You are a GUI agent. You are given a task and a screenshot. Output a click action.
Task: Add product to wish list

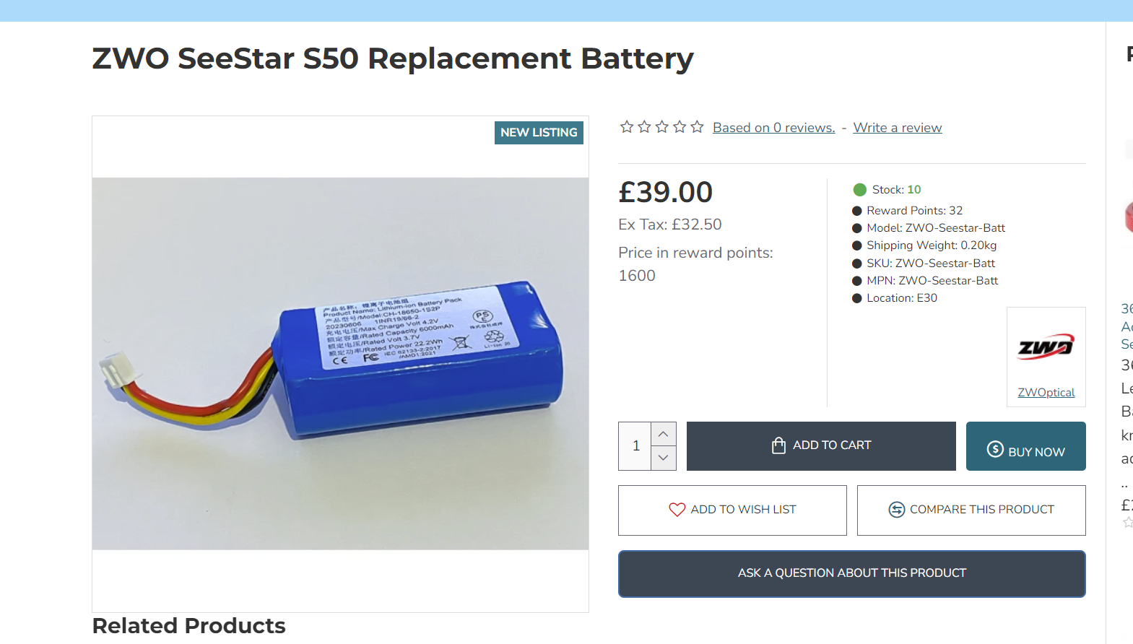tap(732, 510)
